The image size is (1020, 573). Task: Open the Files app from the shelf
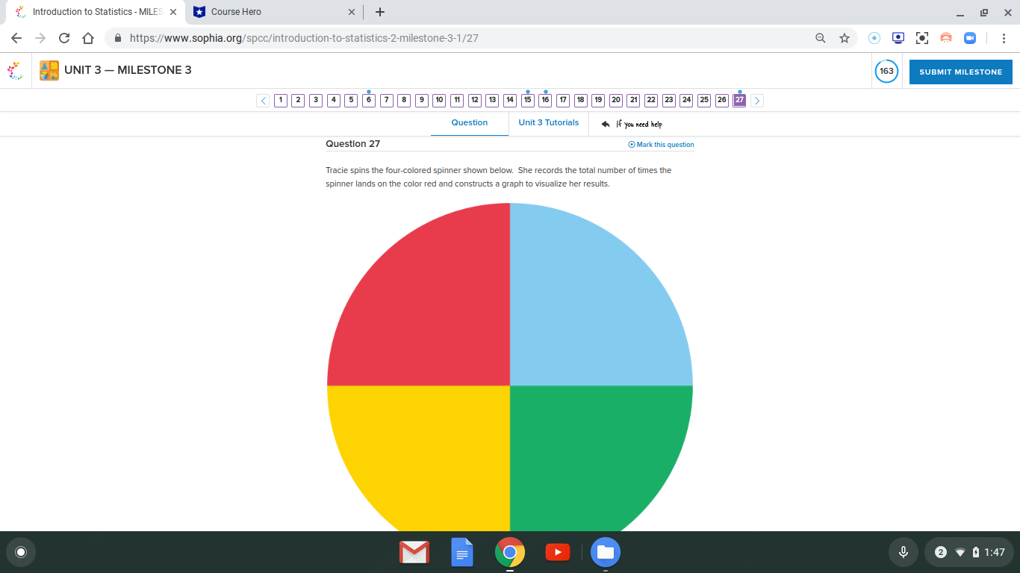pos(606,552)
